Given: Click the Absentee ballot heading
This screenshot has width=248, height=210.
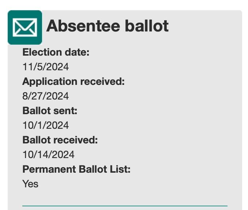Looking at the screenshot, I should (x=108, y=26).
